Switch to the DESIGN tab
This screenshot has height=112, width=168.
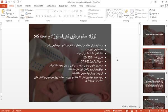(x=28, y=6)
